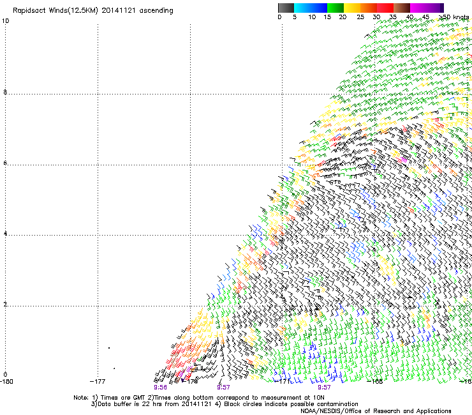Image resolution: width=472 pixels, height=415 pixels.
Task: Click the legend value 30
Action: coord(376,17)
